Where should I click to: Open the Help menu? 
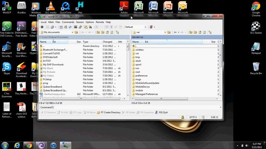(108, 22)
